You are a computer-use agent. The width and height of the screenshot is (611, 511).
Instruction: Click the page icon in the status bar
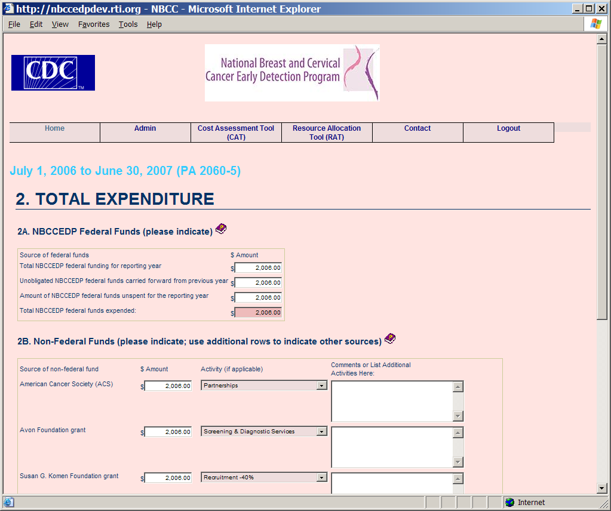pyautogui.click(x=9, y=502)
